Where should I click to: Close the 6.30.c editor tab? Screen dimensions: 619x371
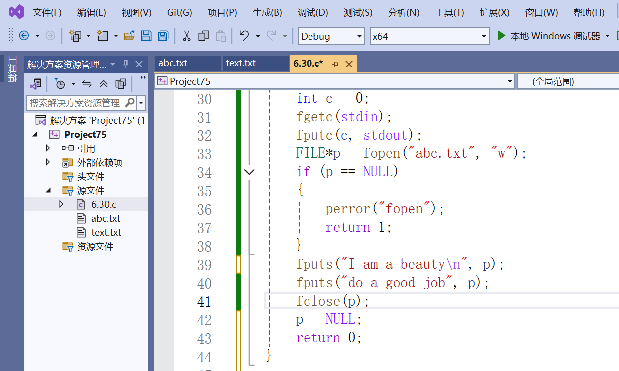pyautogui.click(x=349, y=64)
